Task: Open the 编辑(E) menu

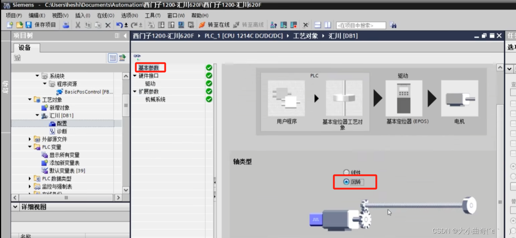Action: tap(37, 16)
